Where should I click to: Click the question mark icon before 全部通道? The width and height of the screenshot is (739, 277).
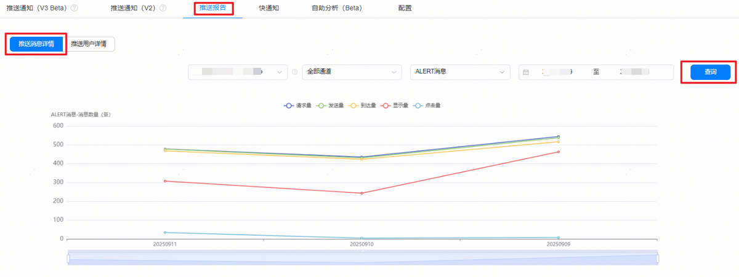coord(295,72)
